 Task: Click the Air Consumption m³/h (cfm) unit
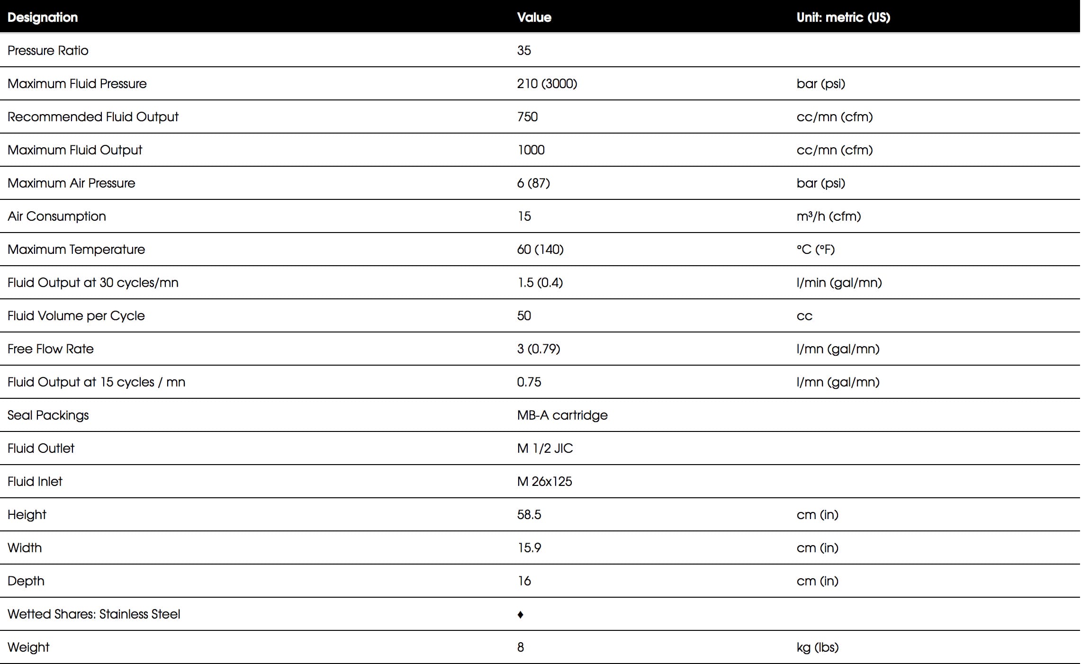(829, 216)
